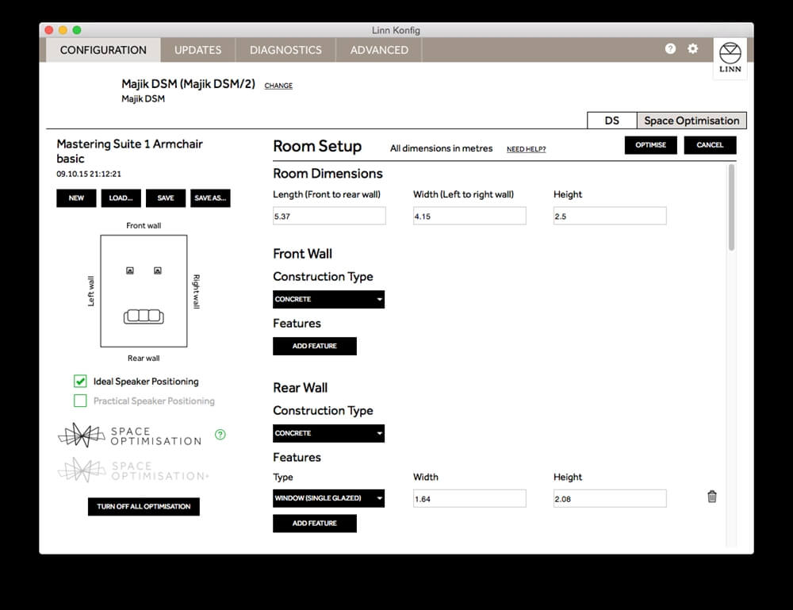Enable Practical Speaker Positioning checkbox
Viewport: 793px width, 610px height.
tap(80, 401)
